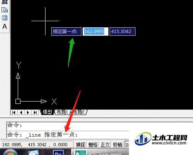Click the status bar coordinates display
Viewport: 193px width, 155px height.
(x=37, y=145)
